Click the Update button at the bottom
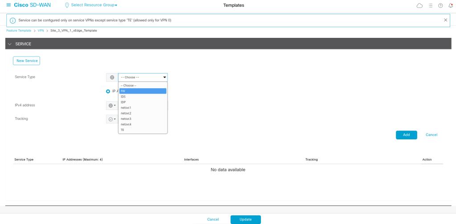 pos(245,219)
